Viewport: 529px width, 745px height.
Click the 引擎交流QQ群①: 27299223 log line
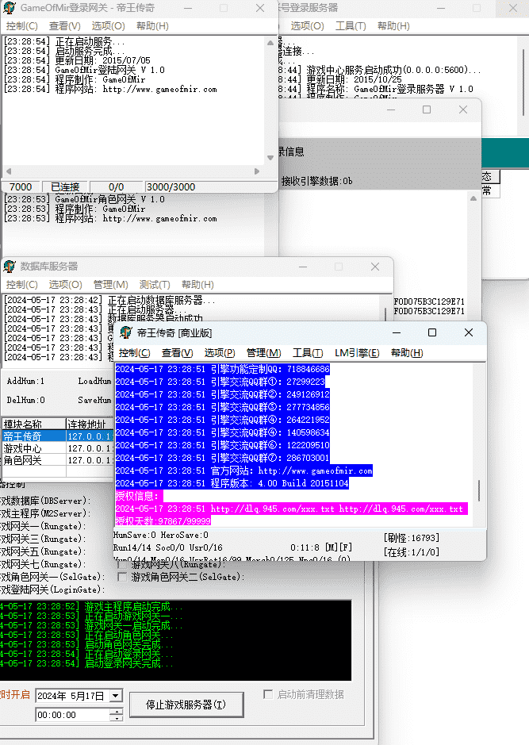[x=220, y=382]
